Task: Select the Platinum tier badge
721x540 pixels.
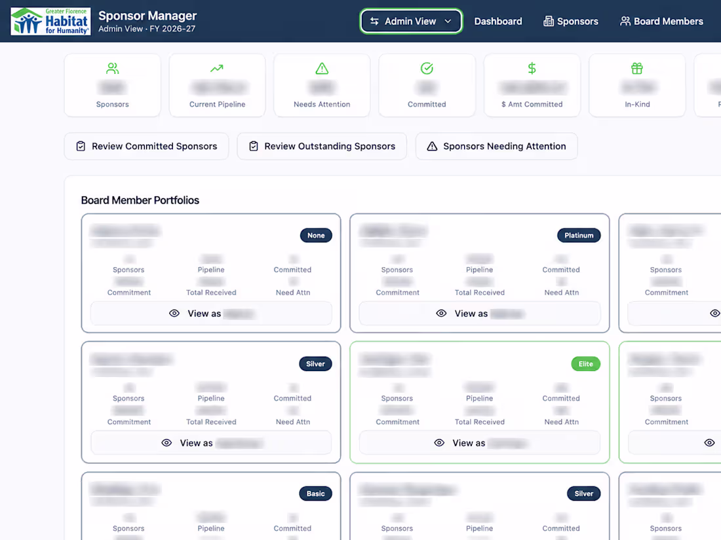Action: click(x=579, y=235)
